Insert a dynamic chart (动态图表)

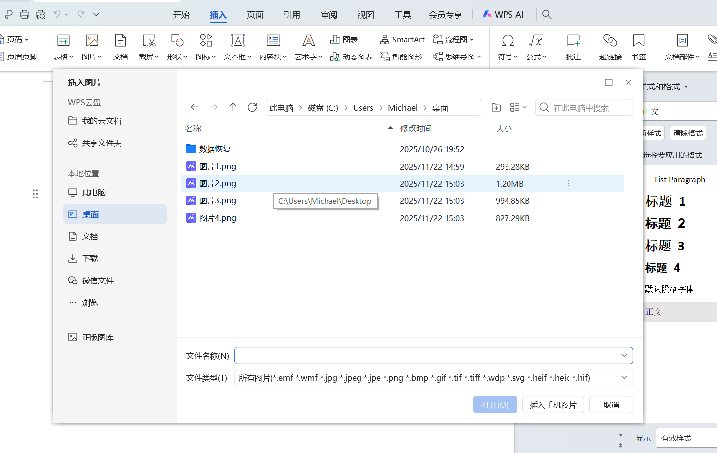click(x=351, y=57)
